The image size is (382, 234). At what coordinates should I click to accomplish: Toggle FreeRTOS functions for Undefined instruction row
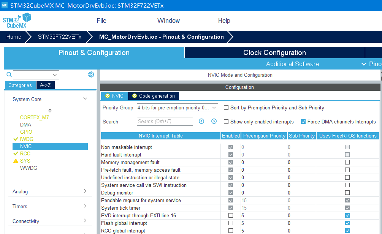pos(347,177)
